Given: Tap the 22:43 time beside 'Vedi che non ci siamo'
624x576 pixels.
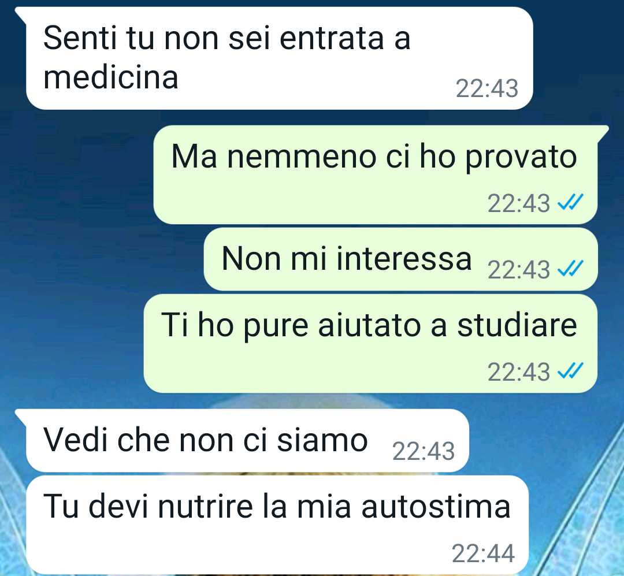Looking at the screenshot, I should click(424, 451).
